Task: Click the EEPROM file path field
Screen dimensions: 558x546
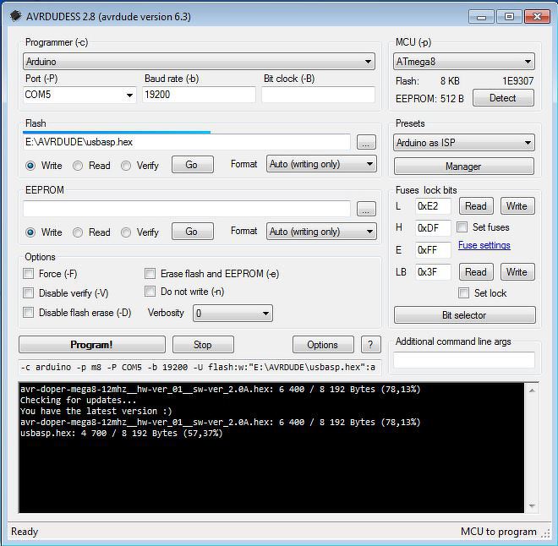Action: 187,209
